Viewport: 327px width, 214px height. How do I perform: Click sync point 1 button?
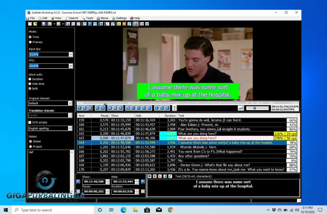pos(156,108)
